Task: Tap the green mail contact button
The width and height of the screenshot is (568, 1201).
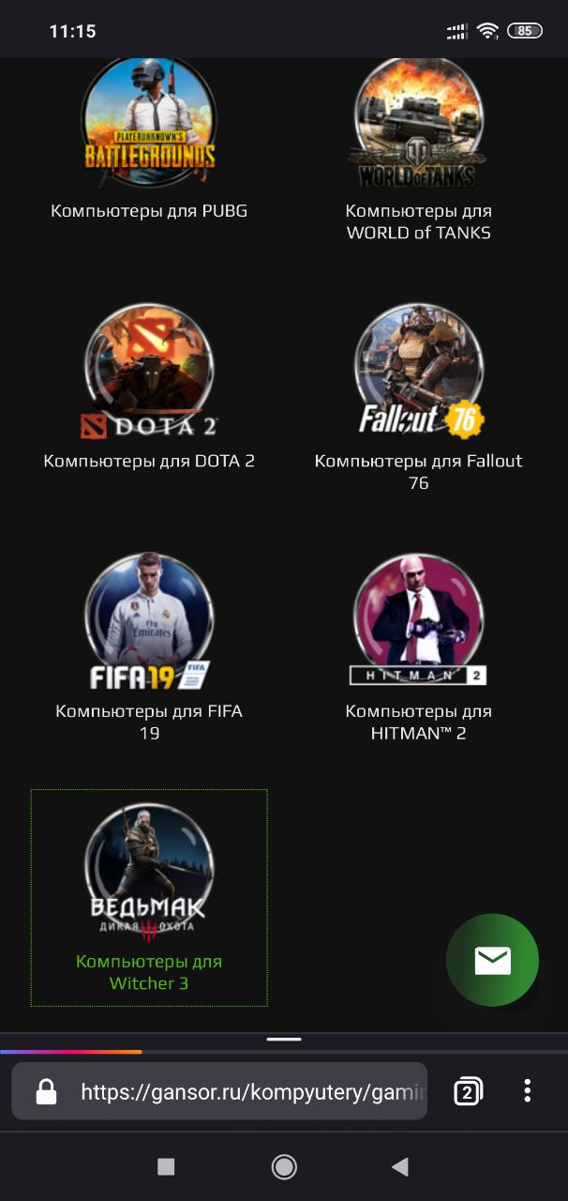Action: [492, 960]
